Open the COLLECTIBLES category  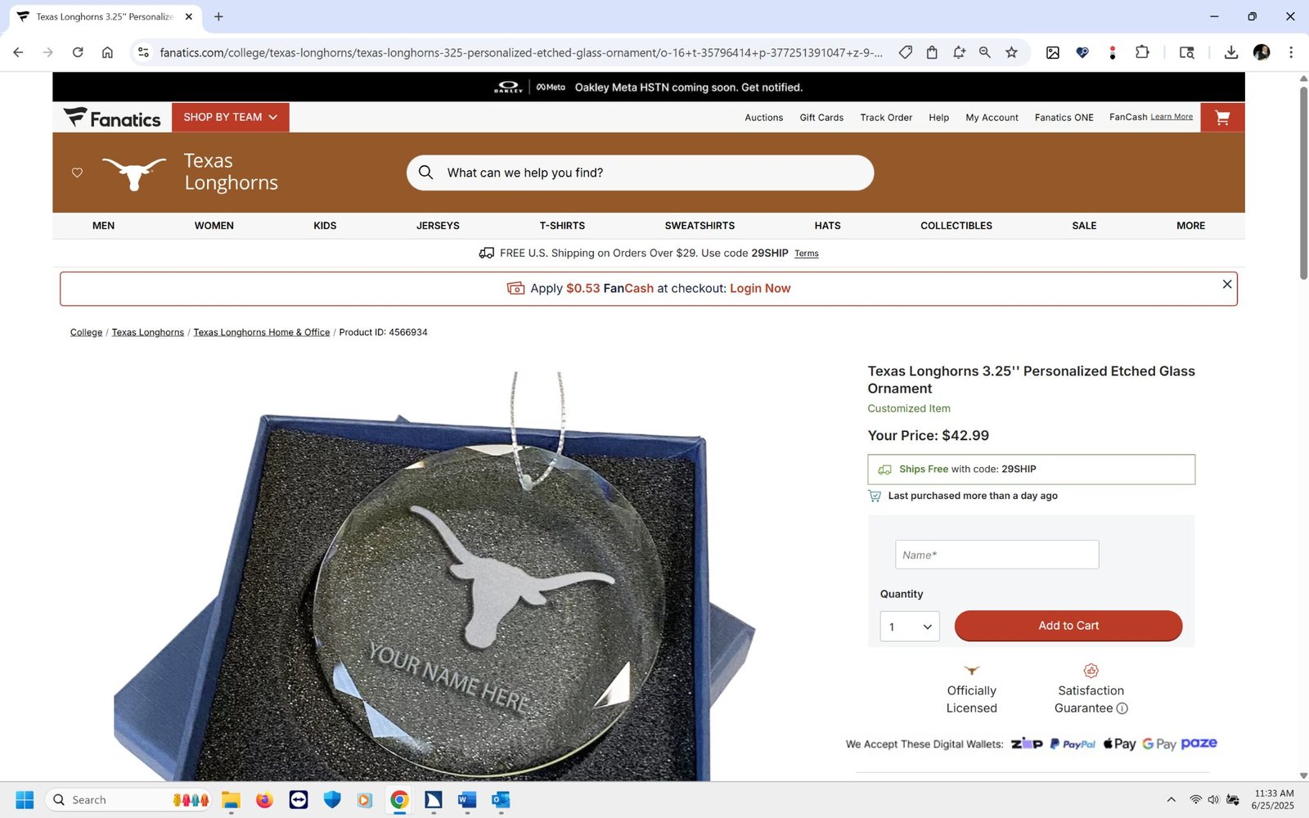point(956,226)
